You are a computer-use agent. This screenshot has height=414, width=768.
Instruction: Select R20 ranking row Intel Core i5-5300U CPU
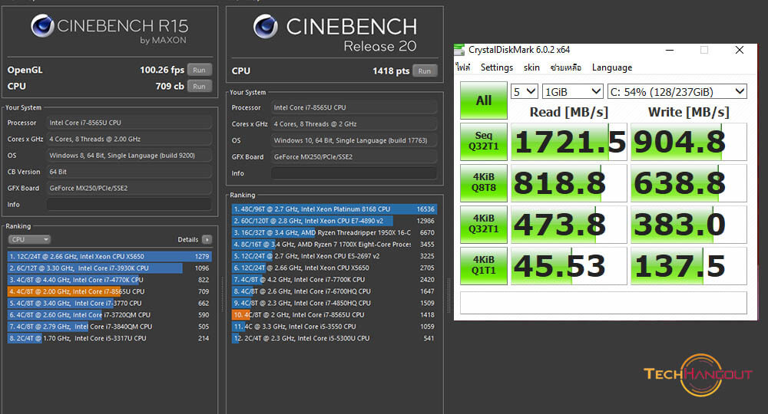click(x=334, y=338)
